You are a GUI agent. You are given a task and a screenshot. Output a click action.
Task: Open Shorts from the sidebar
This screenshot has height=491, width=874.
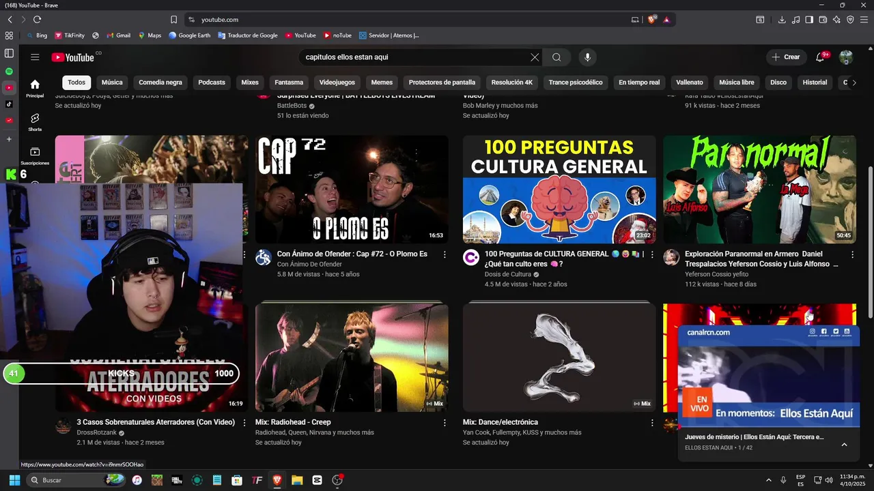click(35, 122)
